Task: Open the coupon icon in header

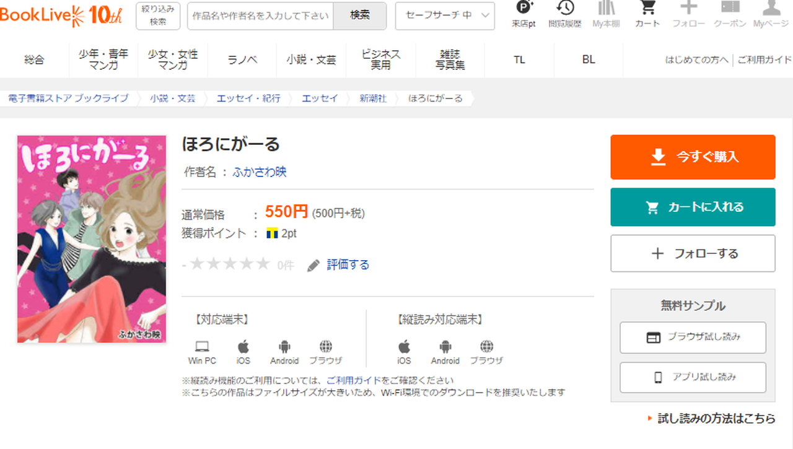Action: pyautogui.click(x=730, y=9)
